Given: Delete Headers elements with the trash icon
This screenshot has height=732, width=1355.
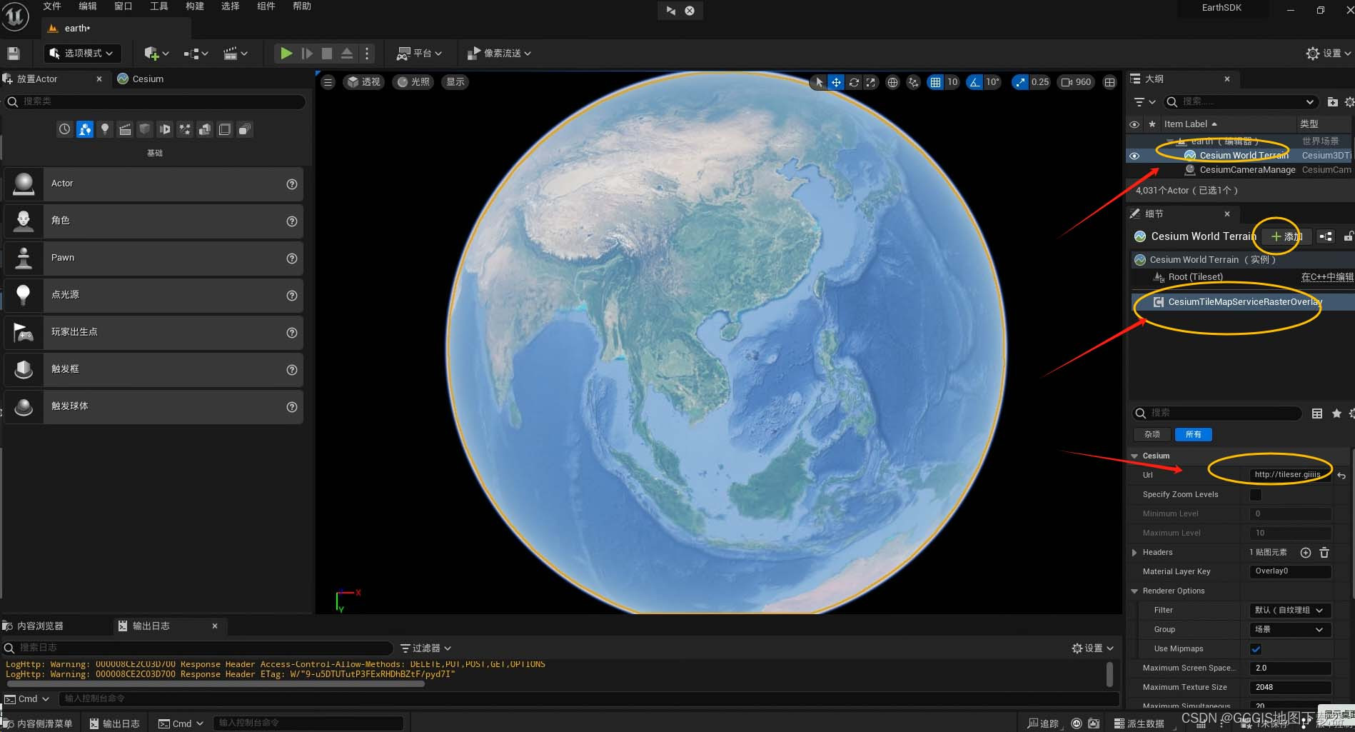Looking at the screenshot, I should (1324, 553).
